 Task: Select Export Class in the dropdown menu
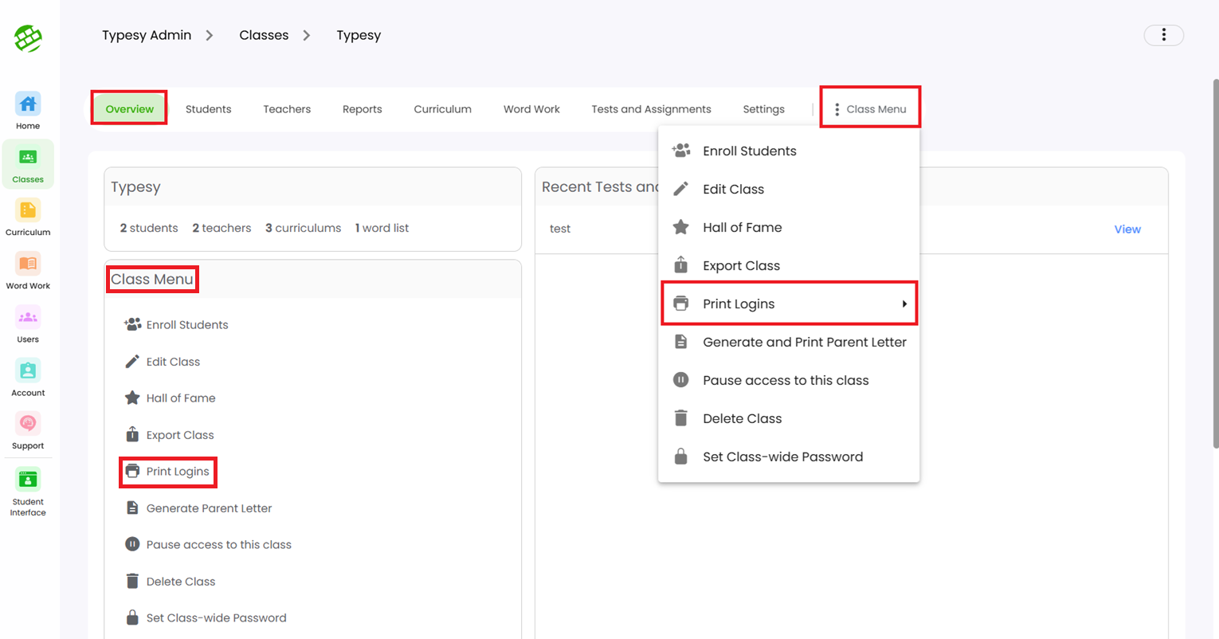(789, 265)
